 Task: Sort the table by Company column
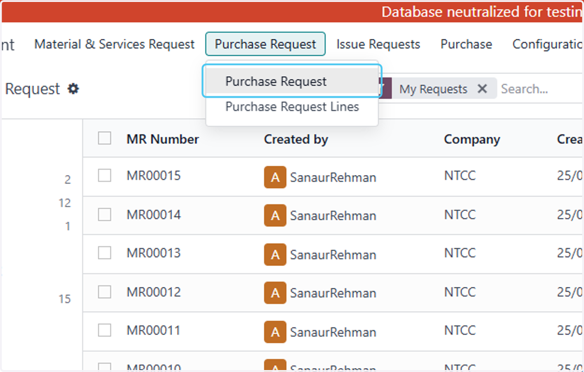click(472, 140)
